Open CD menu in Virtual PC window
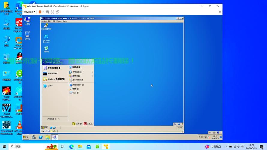The width and height of the screenshot is (267, 150). (x=54, y=21)
